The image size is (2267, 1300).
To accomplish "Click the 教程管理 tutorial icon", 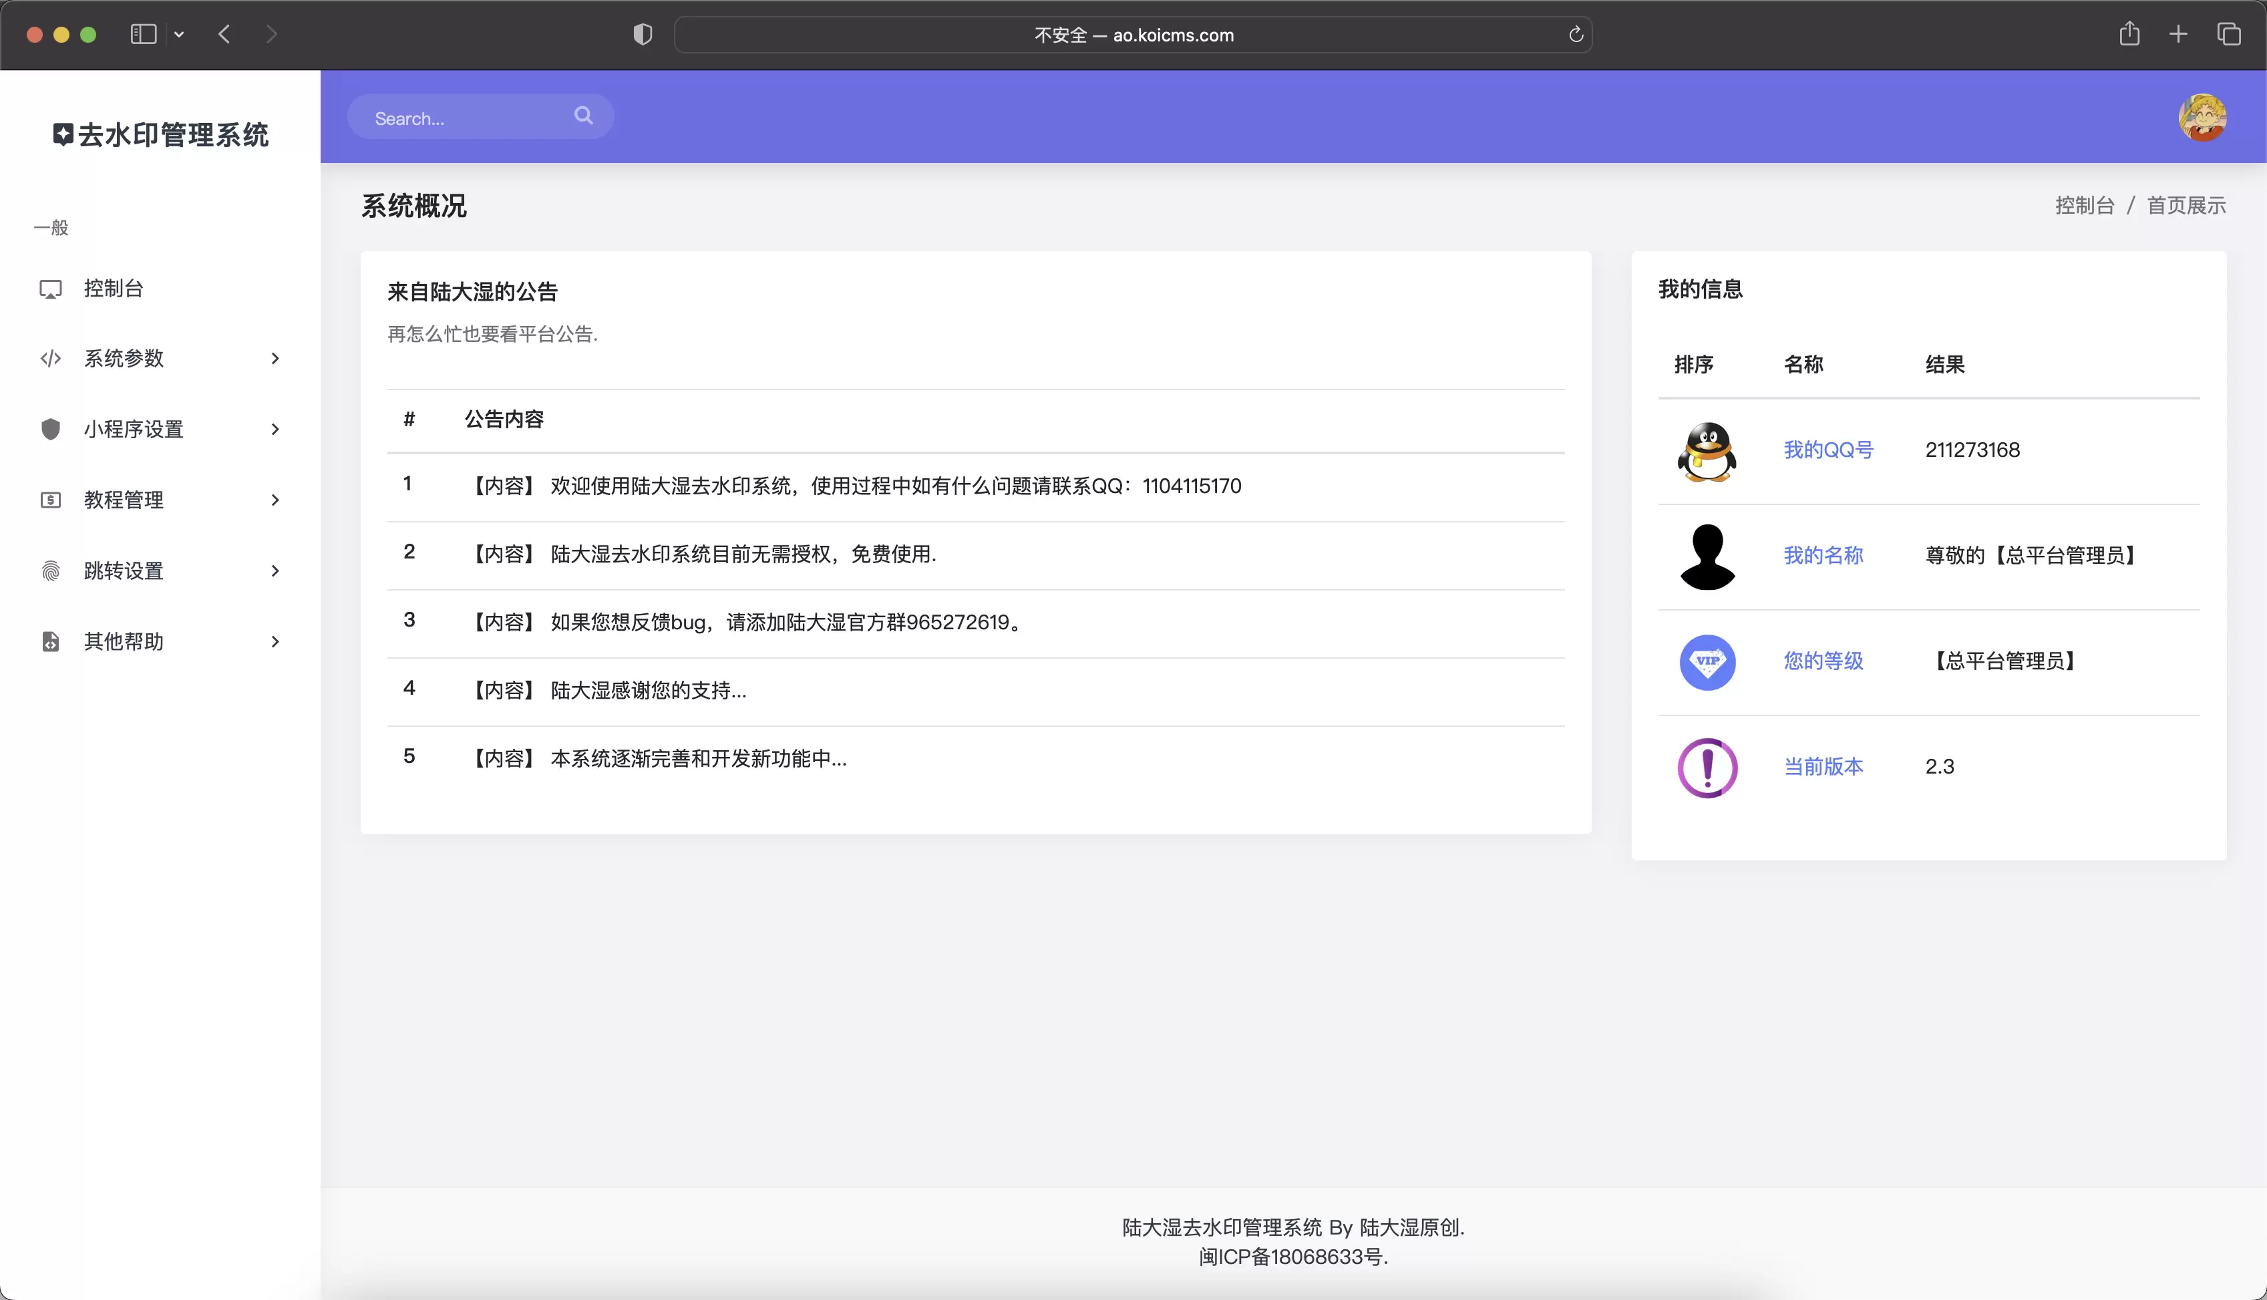I will pyautogui.click(x=51, y=498).
